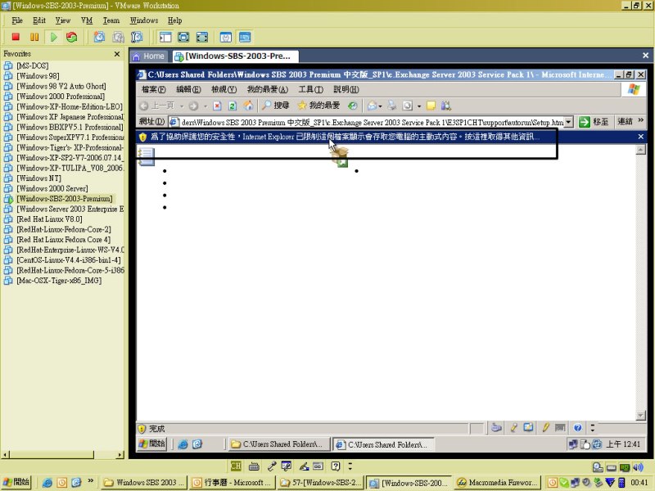Open the IE address bar dropdown arrow
Image resolution: width=655 pixels, height=491 pixels.
568,122
